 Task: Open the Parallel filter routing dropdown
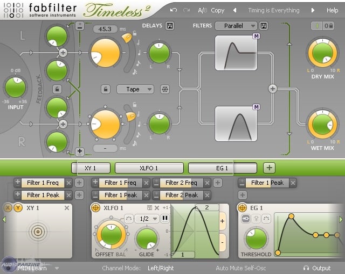click(x=236, y=26)
